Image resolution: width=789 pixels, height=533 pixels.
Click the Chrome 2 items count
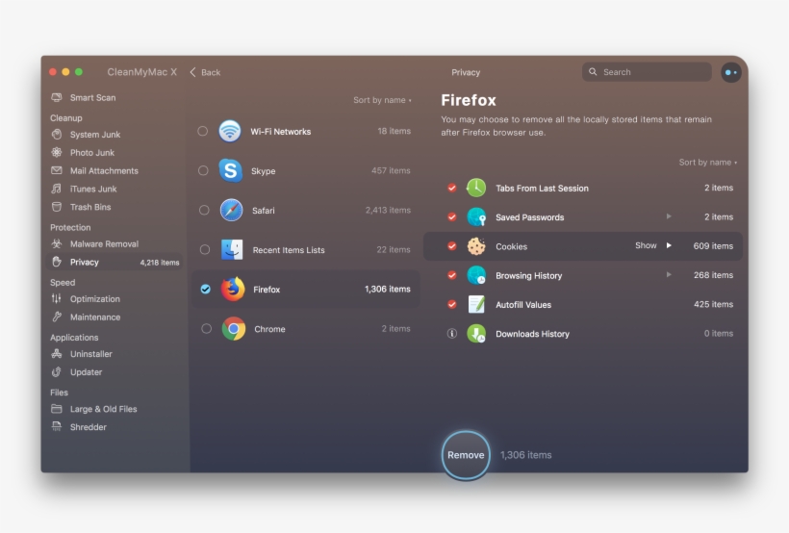pos(395,329)
